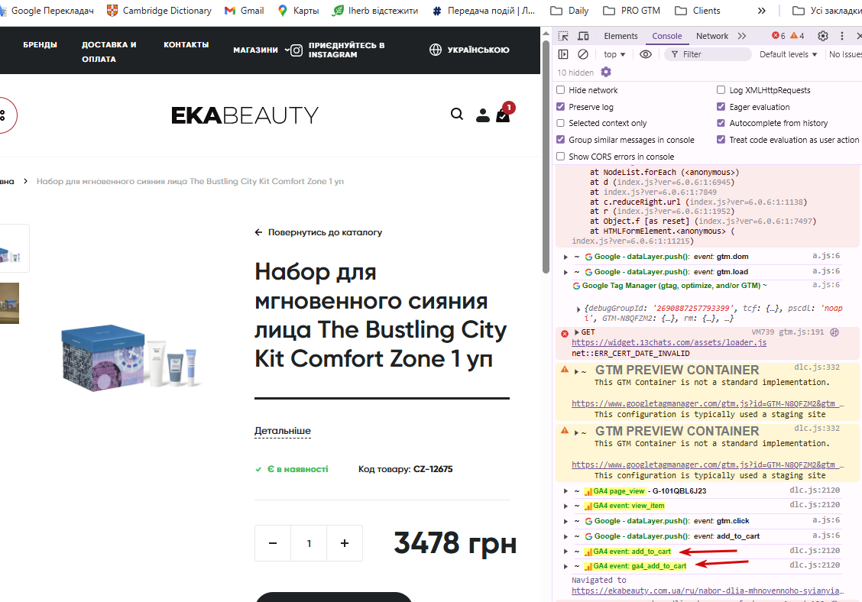Decrease quantity with minus button
This screenshot has height=602, width=862.
tap(273, 543)
